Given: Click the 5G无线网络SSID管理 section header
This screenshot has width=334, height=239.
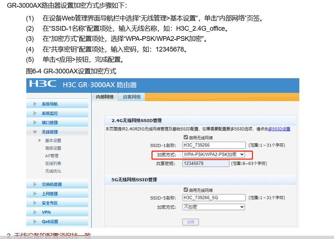Looking at the screenshot, I should [x=134, y=180].
